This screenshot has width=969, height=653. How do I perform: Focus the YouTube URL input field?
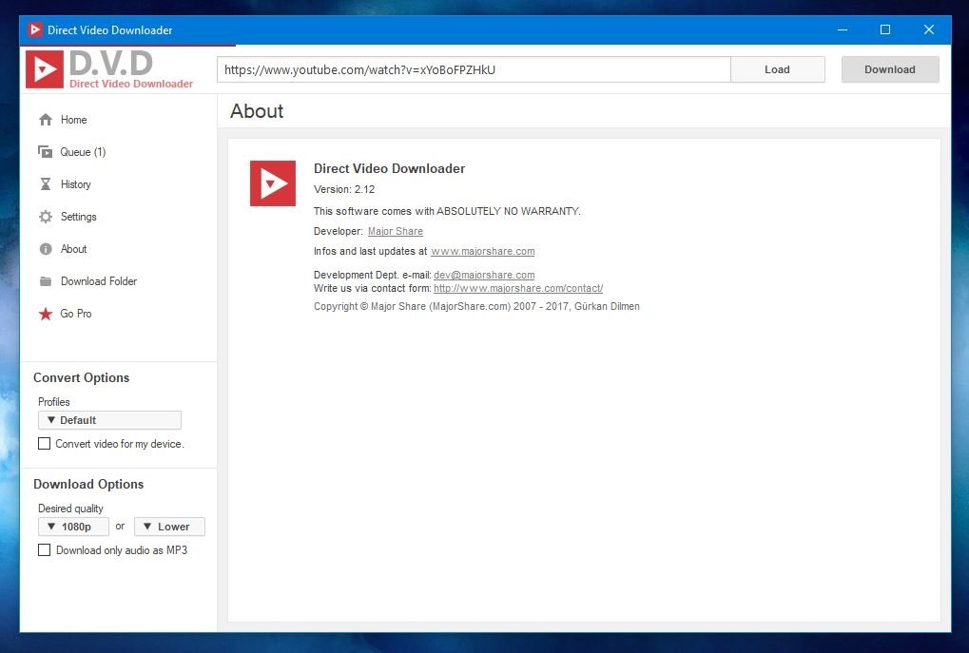(474, 69)
